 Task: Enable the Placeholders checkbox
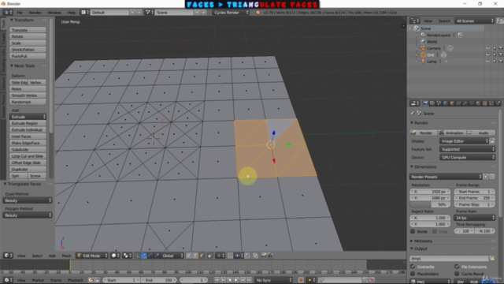click(x=413, y=274)
